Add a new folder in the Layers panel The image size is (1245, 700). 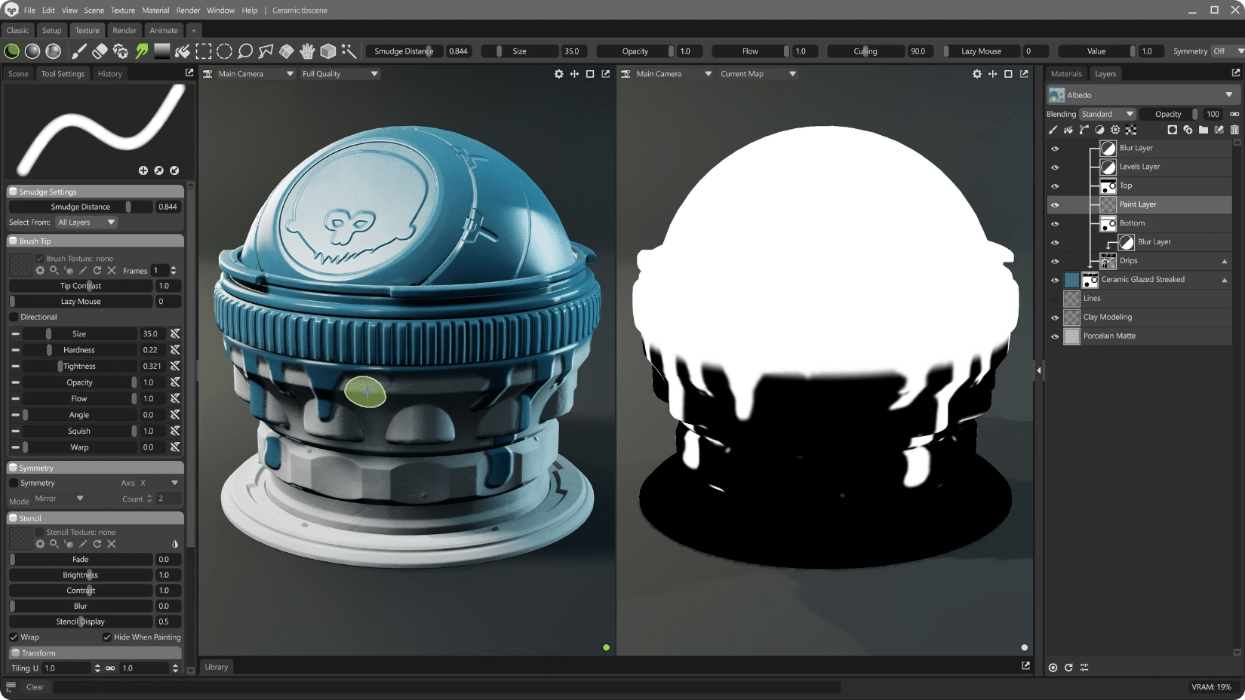tap(1203, 130)
